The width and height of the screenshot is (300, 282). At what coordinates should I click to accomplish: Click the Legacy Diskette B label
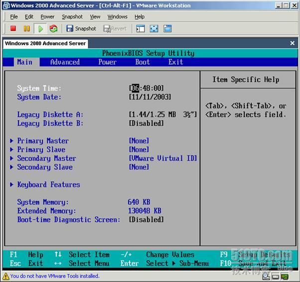[50, 124]
